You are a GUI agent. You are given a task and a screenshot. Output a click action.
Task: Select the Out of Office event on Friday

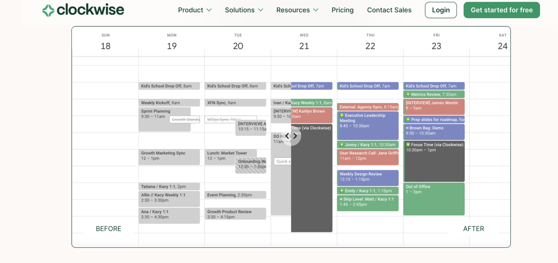[434, 198]
